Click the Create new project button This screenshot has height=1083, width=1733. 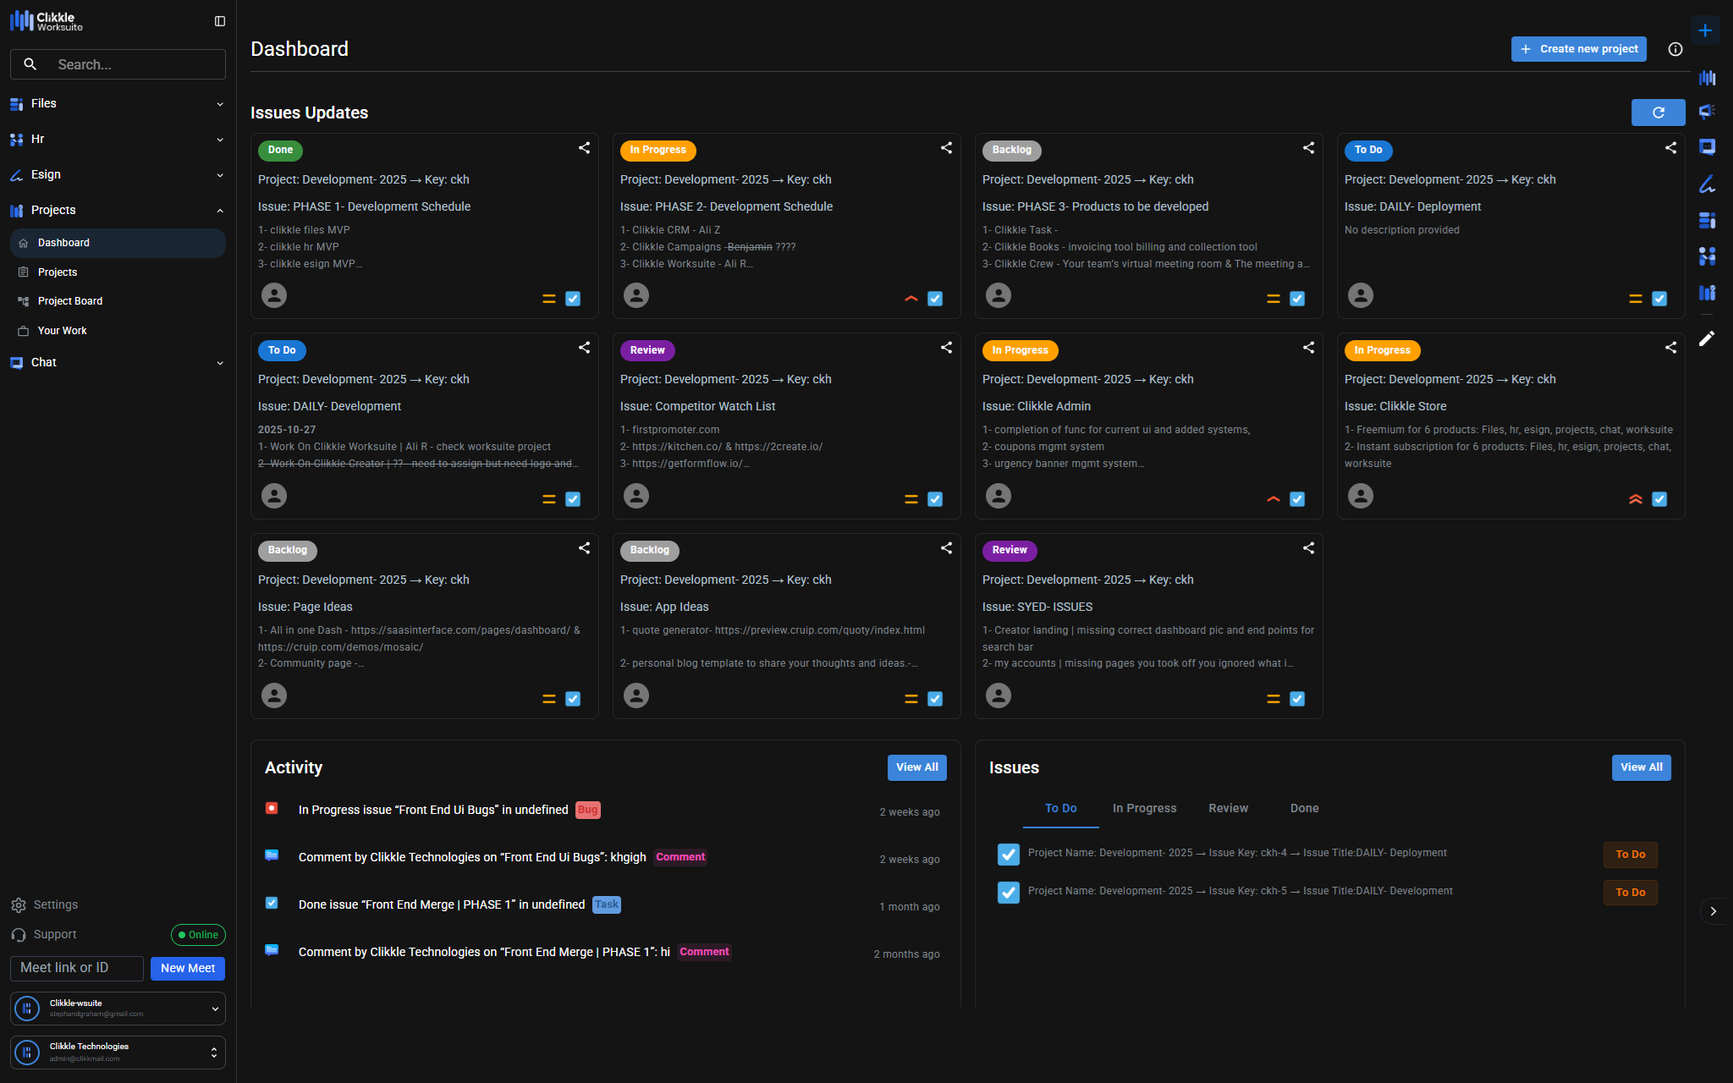(x=1578, y=49)
